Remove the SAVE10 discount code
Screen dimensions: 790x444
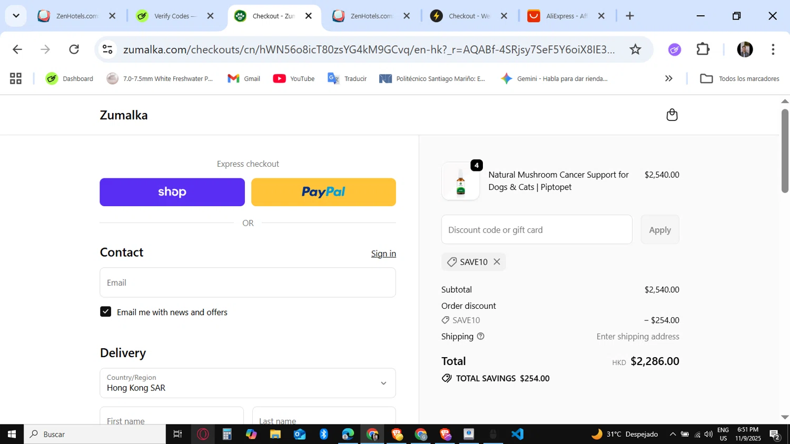pyautogui.click(x=497, y=261)
